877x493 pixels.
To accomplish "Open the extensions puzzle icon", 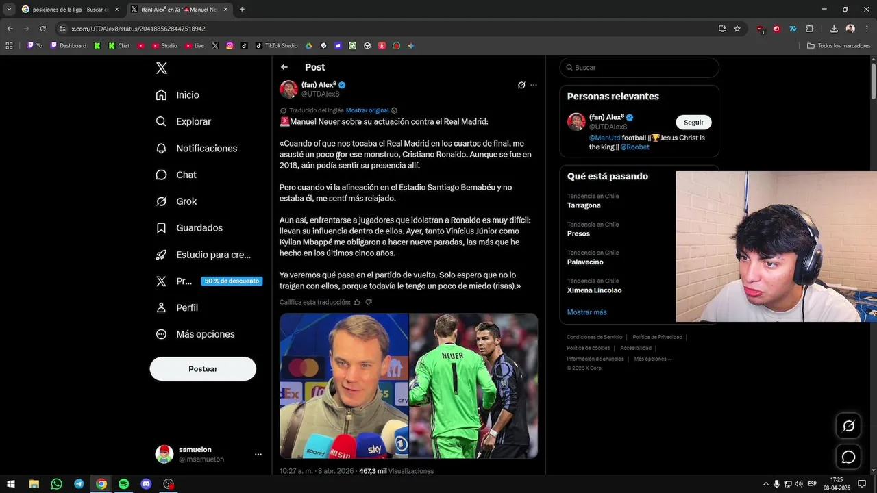I will (x=810, y=29).
